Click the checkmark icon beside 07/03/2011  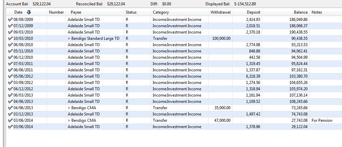click(10, 64)
